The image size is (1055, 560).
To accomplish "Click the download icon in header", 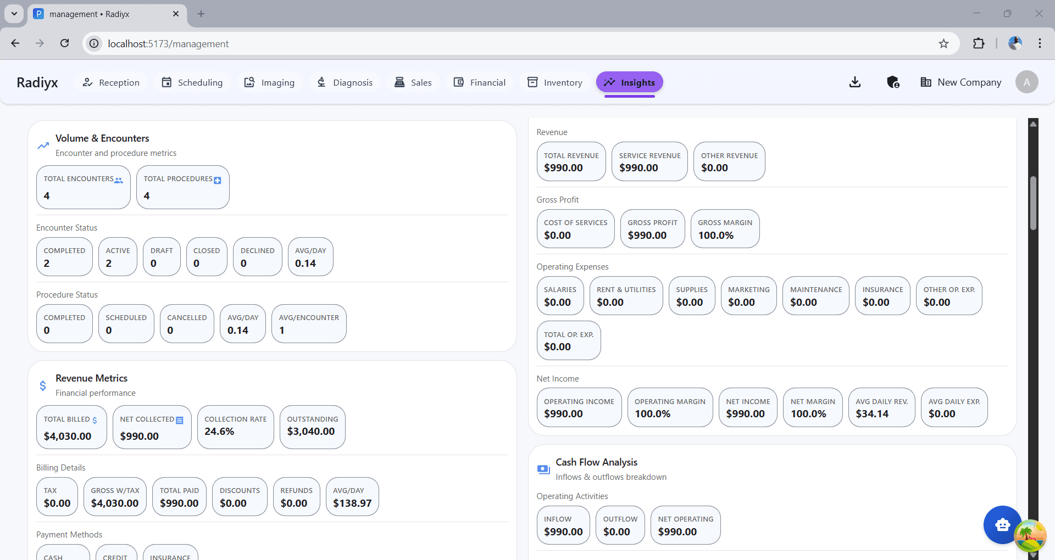I will [x=855, y=82].
